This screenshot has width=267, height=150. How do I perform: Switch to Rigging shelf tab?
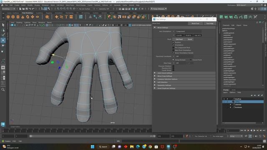[x=48, y=13]
